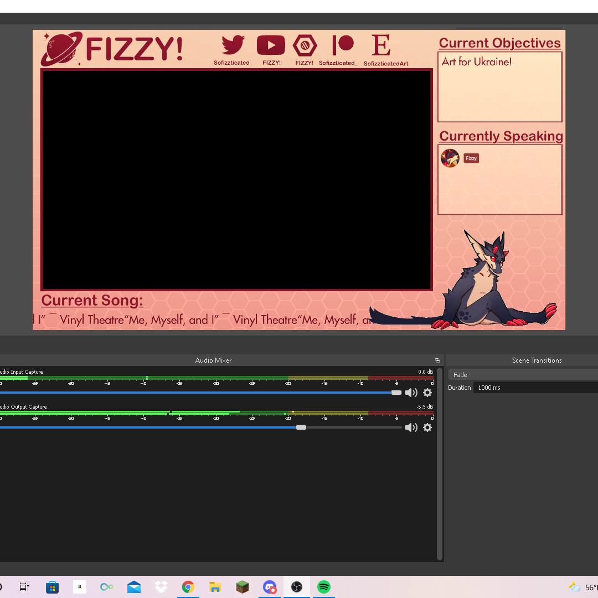Open Audio Input Capture gear settings

(x=427, y=393)
